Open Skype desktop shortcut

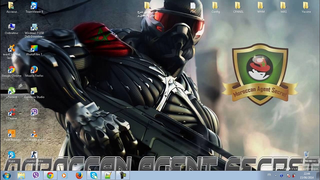pos(11,157)
